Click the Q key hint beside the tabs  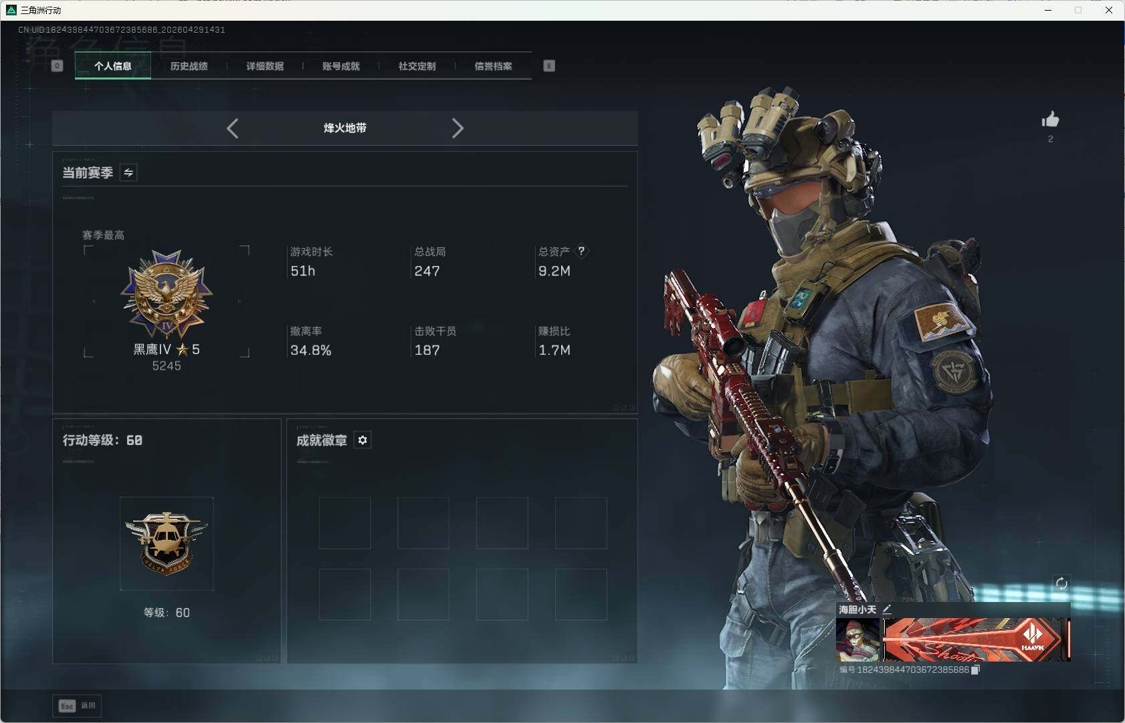pos(57,65)
